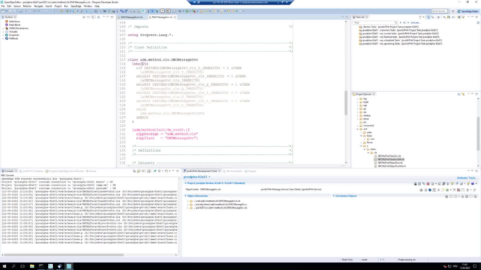Toggle Link with Editor in Project Explorer

click(463, 94)
